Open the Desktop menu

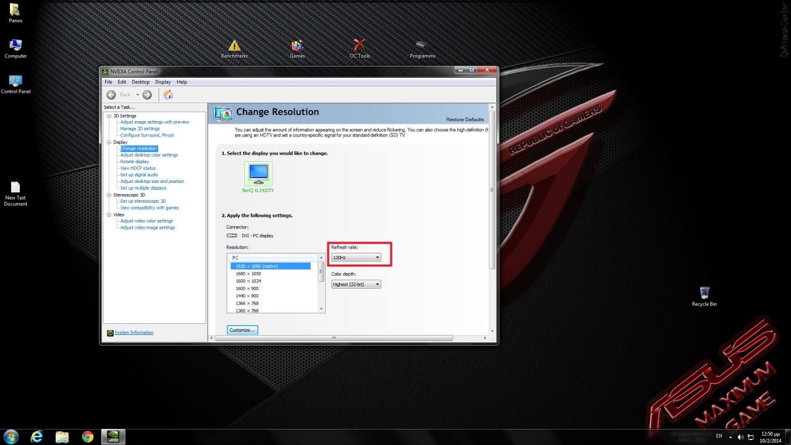click(140, 82)
